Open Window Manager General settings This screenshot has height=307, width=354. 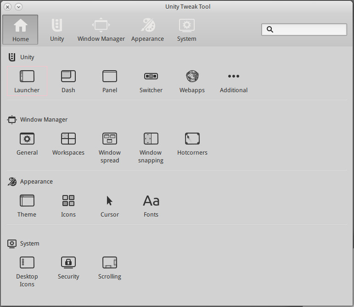(27, 139)
